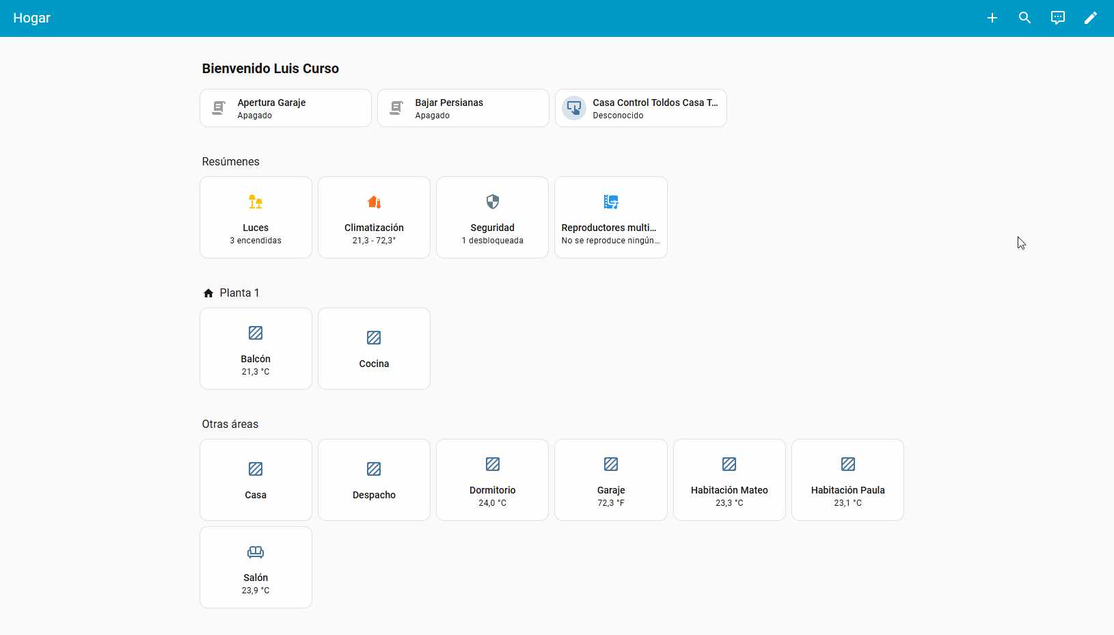This screenshot has width=1114, height=635.
Task: Click the pencil edit dashboard icon
Action: (x=1090, y=18)
